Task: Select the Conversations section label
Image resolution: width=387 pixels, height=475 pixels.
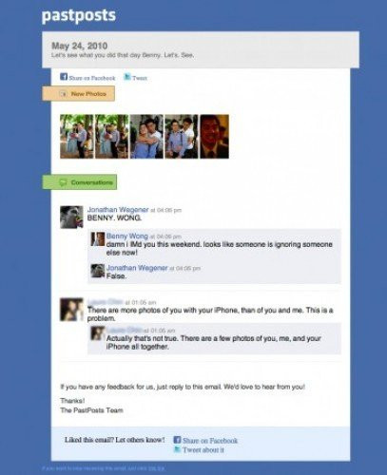Action: coord(80,182)
